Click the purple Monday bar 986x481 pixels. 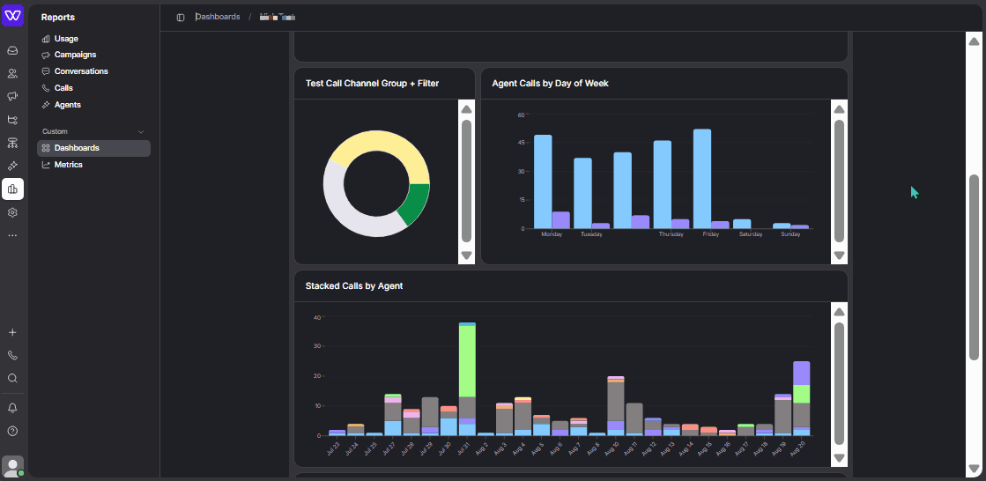coord(561,220)
